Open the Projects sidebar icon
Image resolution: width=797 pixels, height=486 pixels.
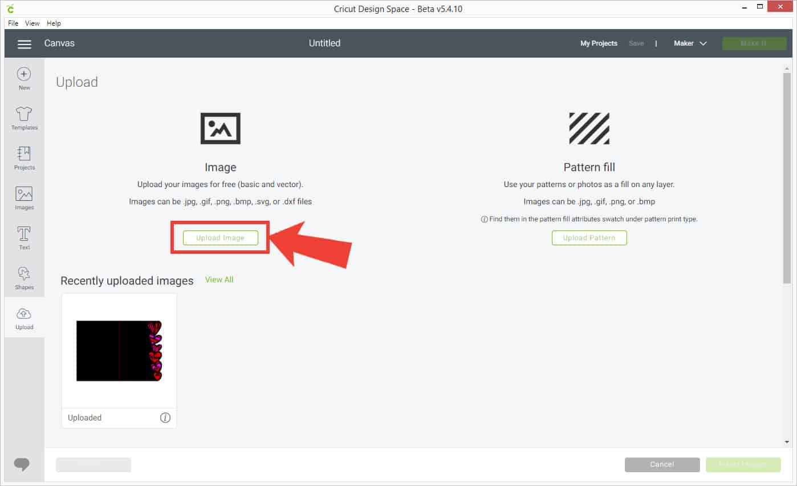pos(24,159)
